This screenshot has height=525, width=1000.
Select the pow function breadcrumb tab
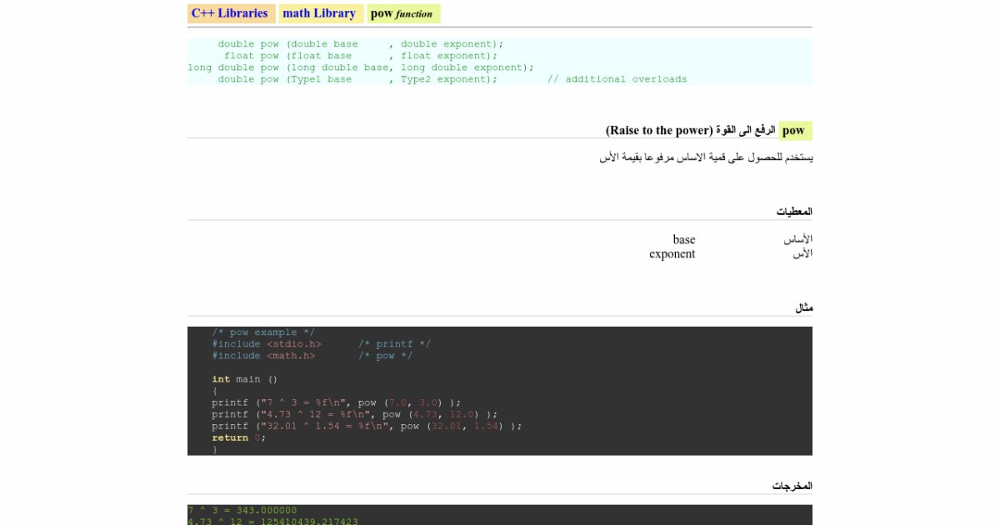(403, 13)
